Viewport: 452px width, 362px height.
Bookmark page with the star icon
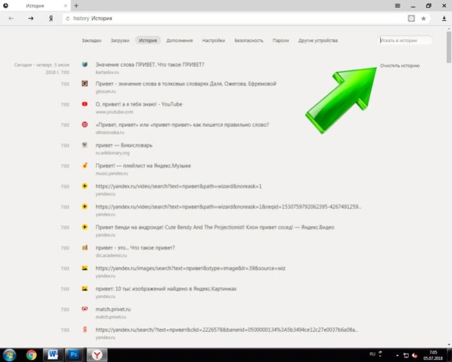[423, 19]
